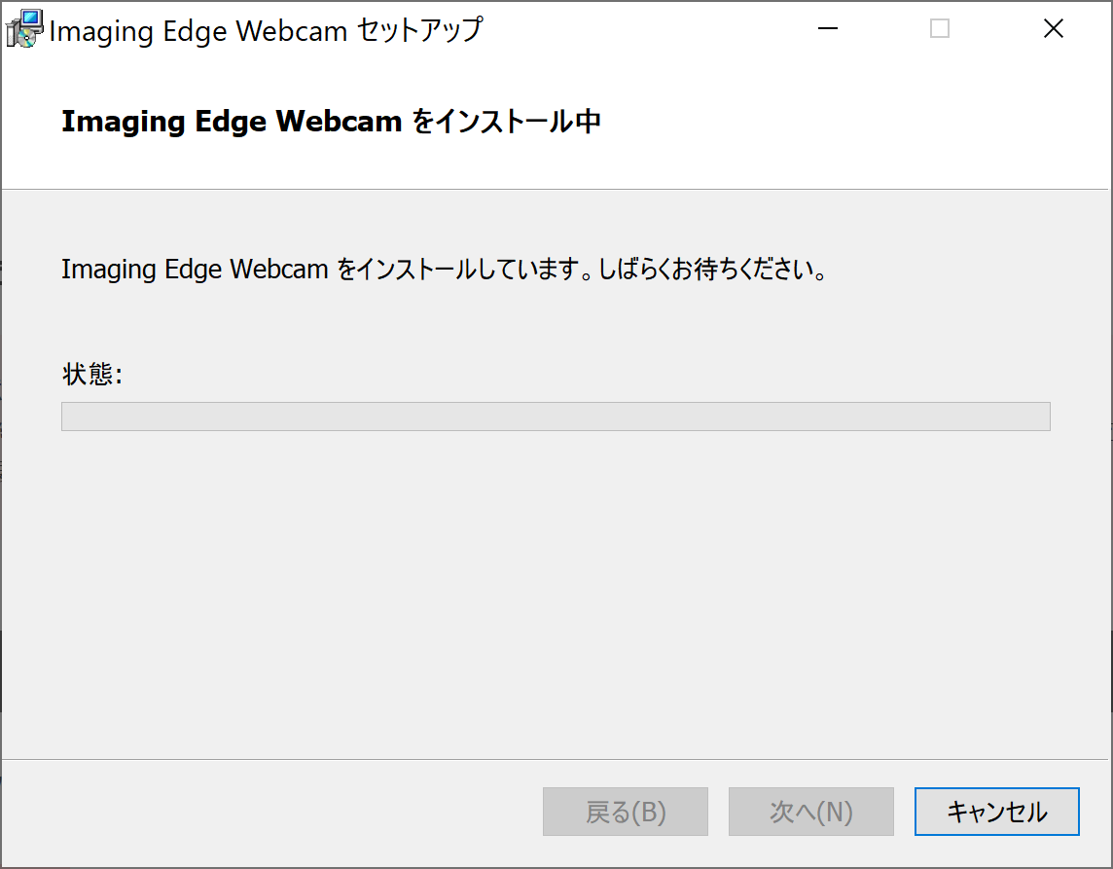Image resolution: width=1113 pixels, height=869 pixels.
Task: Click the Windows Installer setup icon top-left
Action: (x=23, y=27)
